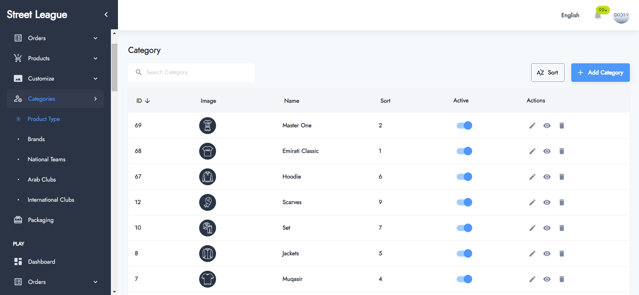Click the Emirati Classic name cell
639x295 pixels.
(301, 151)
